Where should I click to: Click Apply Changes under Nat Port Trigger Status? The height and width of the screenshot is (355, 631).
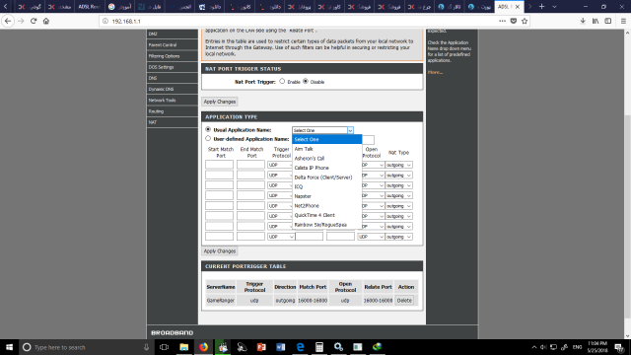tap(219, 102)
